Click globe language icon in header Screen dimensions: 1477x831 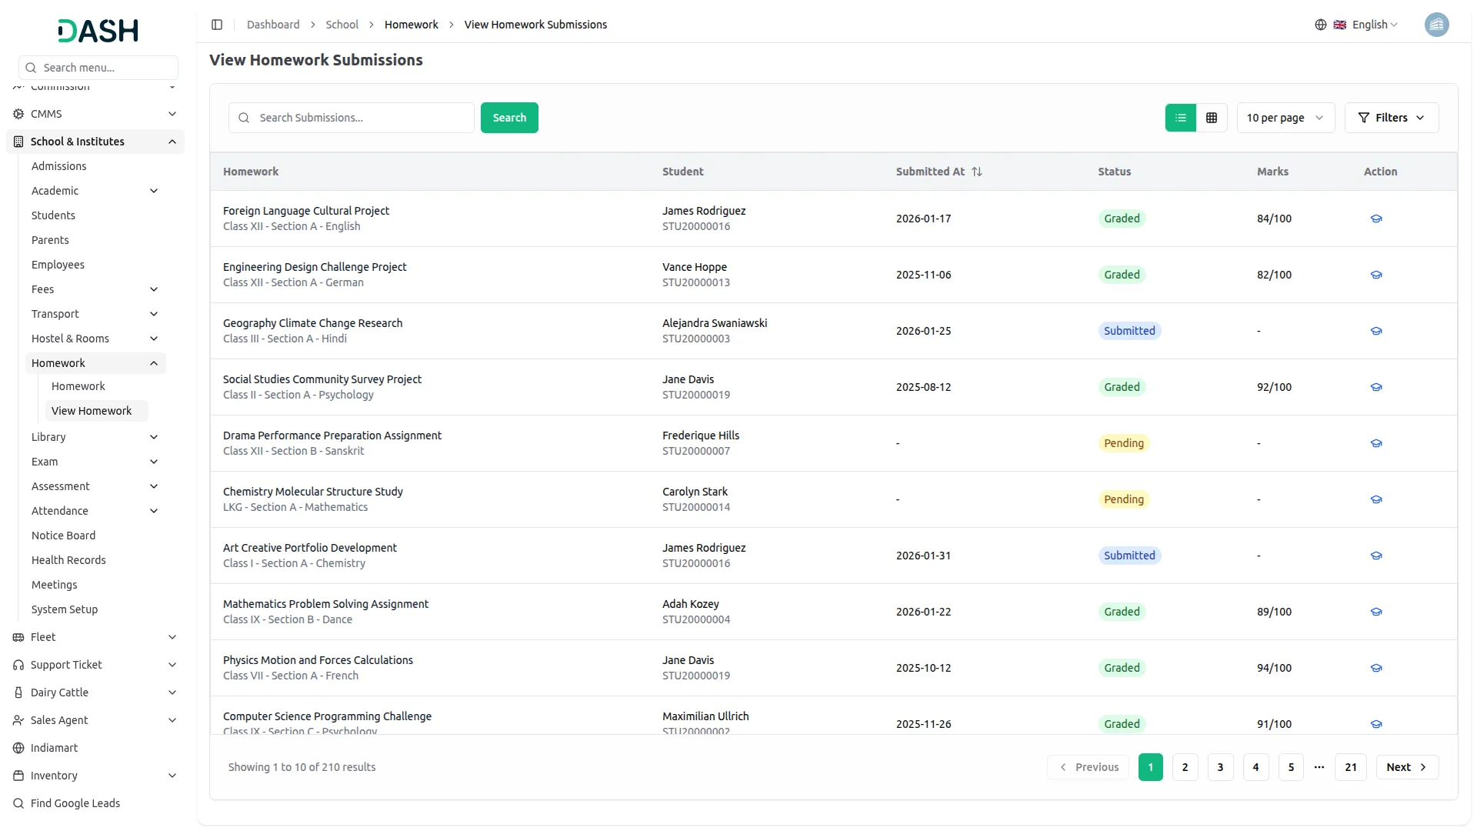[1321, 25]
